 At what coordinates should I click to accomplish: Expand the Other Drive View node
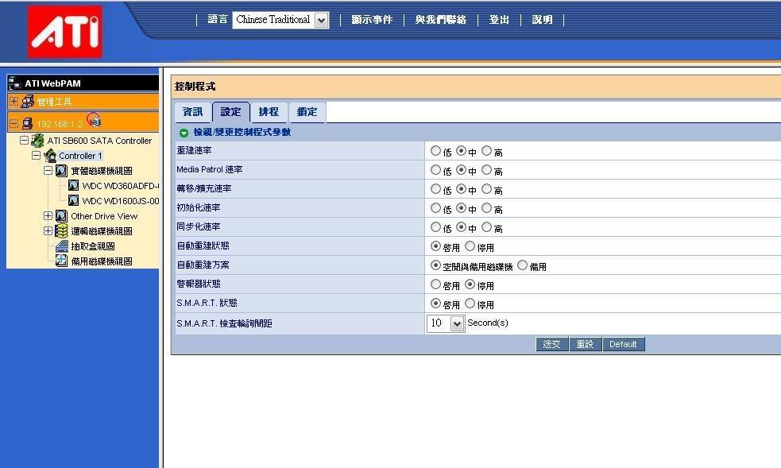point(48,216)
